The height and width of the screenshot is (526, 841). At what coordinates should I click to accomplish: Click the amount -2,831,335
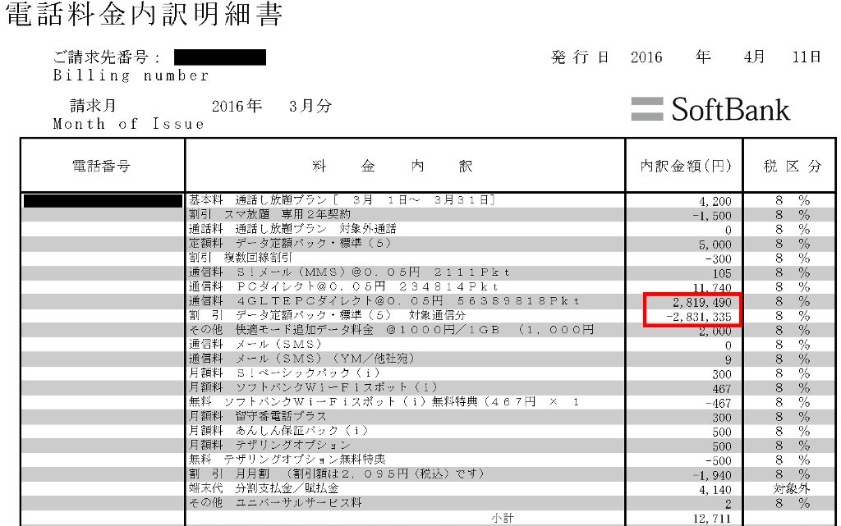click(x=699, y=317)
